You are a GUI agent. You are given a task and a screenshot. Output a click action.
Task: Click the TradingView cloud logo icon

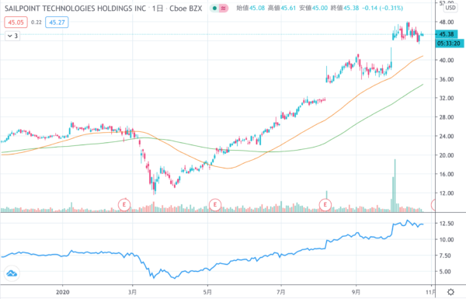[12, 273]
